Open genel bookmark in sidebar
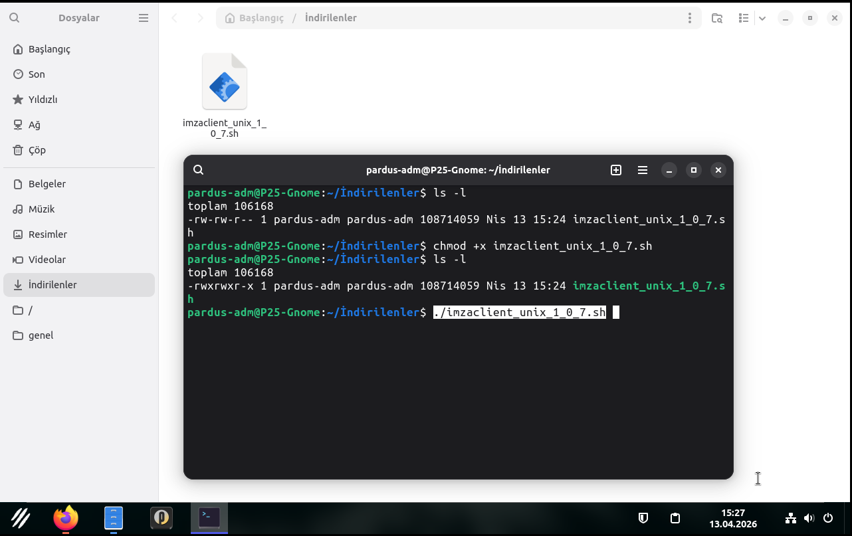The height and width of the screenshot is (536, 852). click(x=79, y=335)
